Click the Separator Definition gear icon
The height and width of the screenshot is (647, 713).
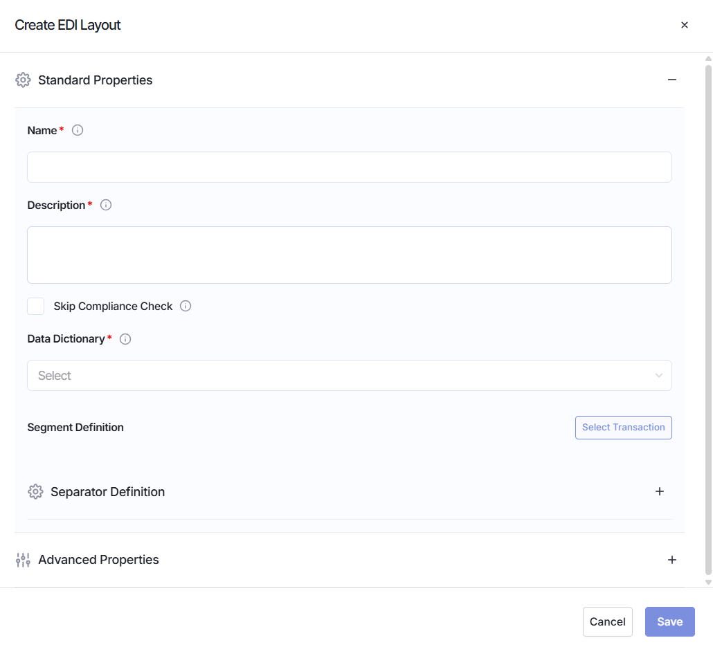tap(35, 492)
